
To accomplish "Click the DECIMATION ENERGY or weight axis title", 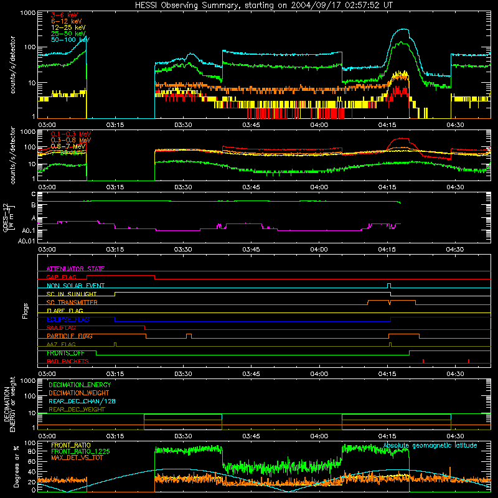I will 9,404.
